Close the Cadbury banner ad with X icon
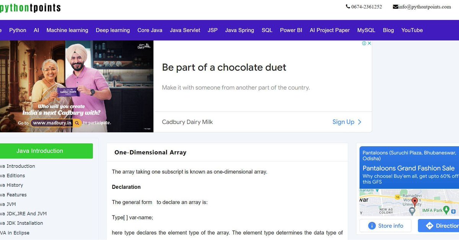The width and height of the screenshot is (459, 240). click(x=369, y=43)
